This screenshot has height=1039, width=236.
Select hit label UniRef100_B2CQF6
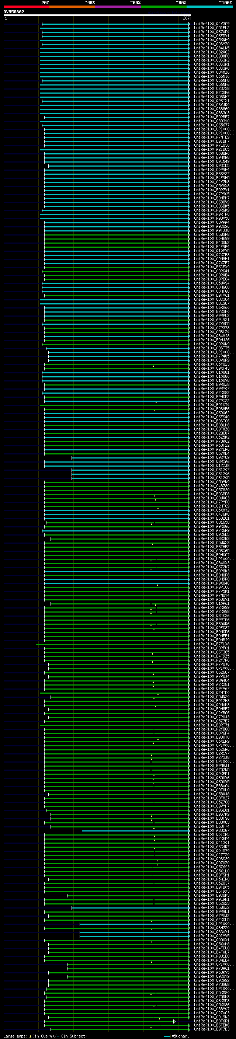coord(211,93)
